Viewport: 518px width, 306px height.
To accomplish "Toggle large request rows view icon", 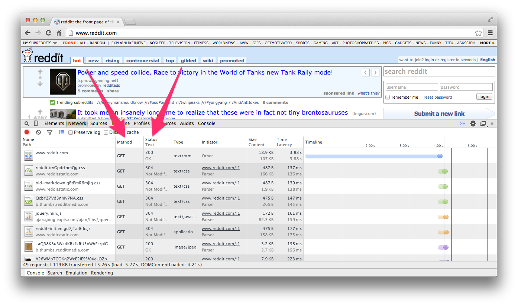I will pos(61,132).
